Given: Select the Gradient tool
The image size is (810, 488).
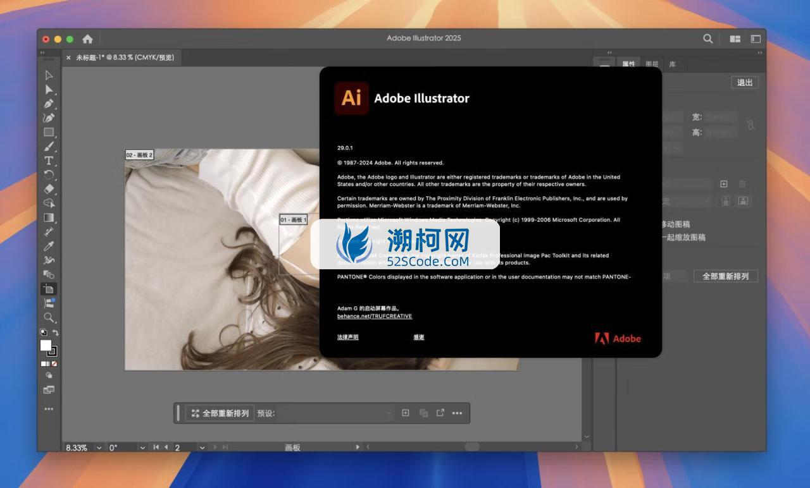Looking at the screenshot, I should [x=49, y=217].
